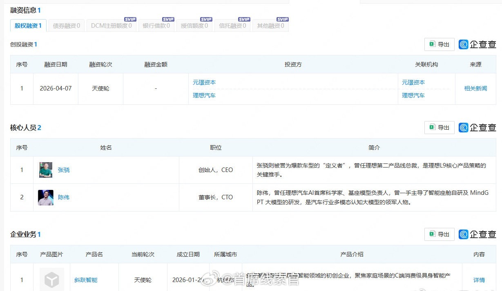Click the Excel export icon in 创投融资 section
This screenshot has width=502, height=291.
click(432, 44)
